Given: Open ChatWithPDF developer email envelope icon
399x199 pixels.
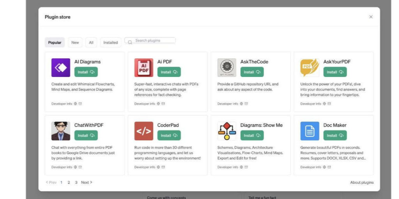Looking at the screenshot, I should (x=80, y=167).
